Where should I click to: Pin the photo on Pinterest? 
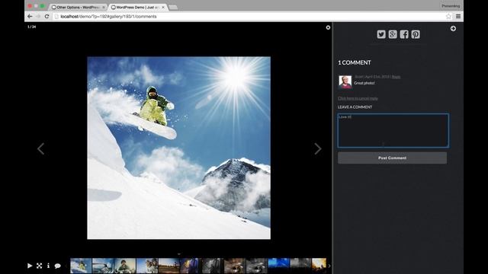(x=416, y=34)
